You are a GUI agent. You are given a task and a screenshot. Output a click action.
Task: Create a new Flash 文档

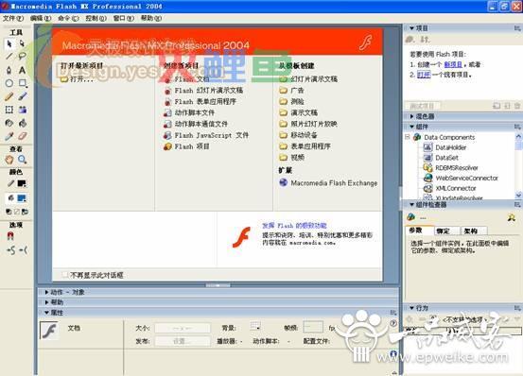[x=187, y=79]
